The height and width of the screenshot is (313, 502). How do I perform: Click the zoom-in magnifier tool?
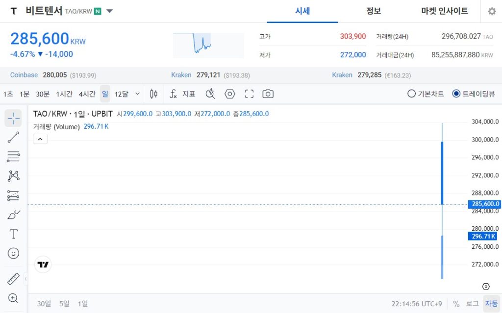[x=13, y=298]
